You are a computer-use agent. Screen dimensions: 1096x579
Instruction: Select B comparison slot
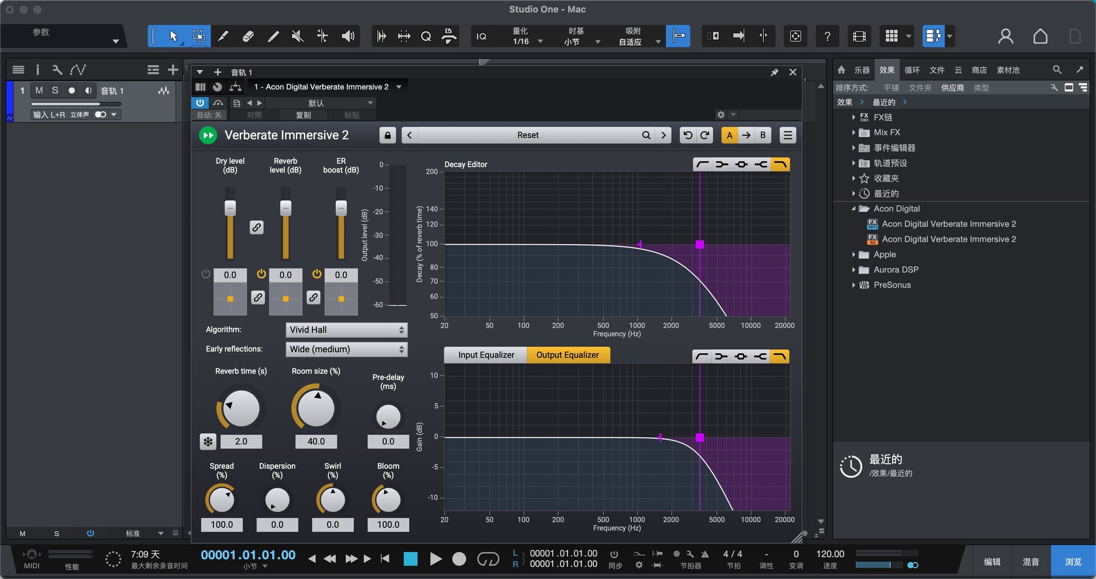(x=763, y=135)
